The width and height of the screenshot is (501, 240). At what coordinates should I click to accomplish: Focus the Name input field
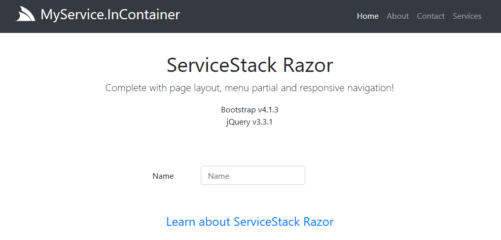pyautogui.click(x=253, y=175)
